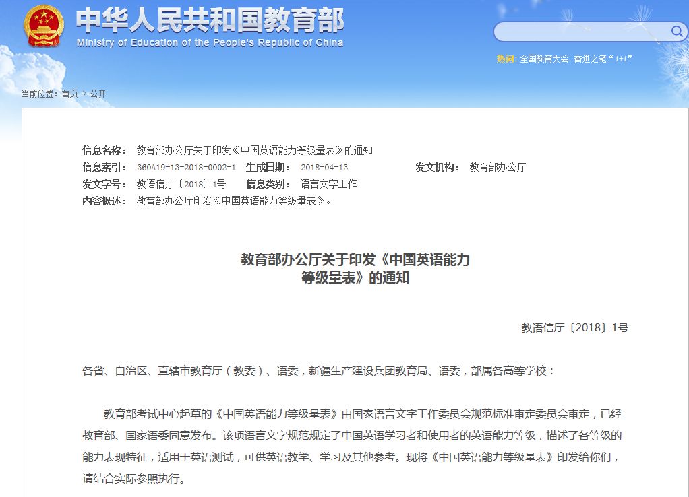Click the 发文字号 label
The height and width of the screenshot is (497, 689).
point(104,184)
